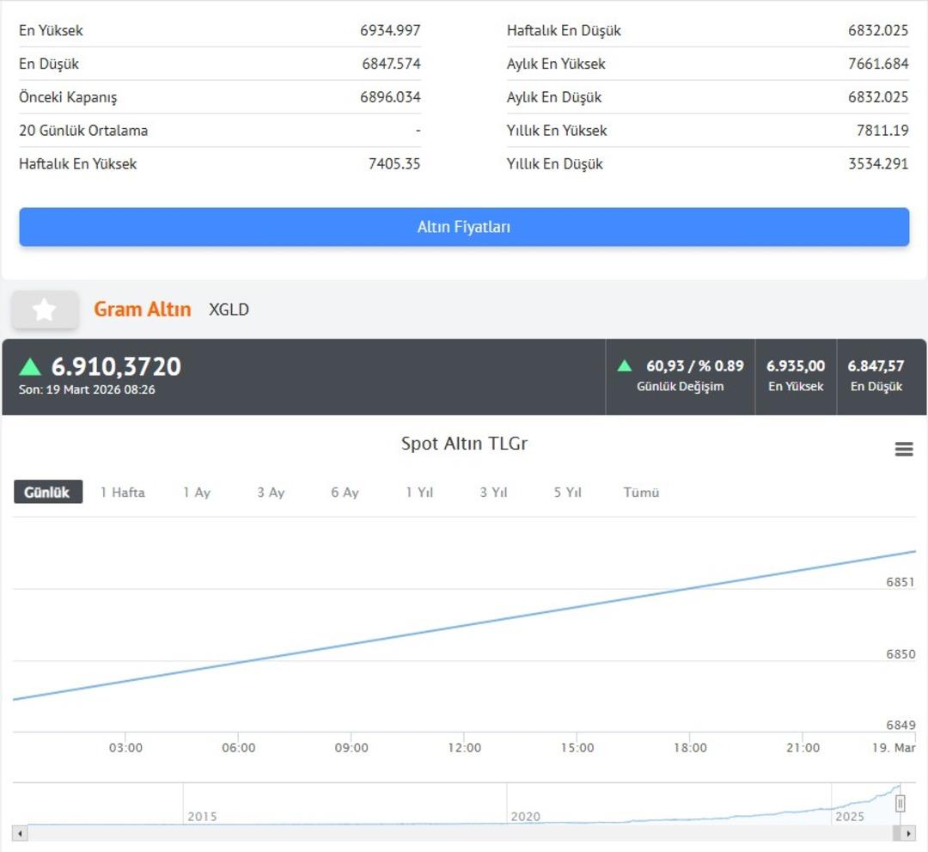Click the green arrow next to daily change
928x852 pixels.
coord(625,366)
